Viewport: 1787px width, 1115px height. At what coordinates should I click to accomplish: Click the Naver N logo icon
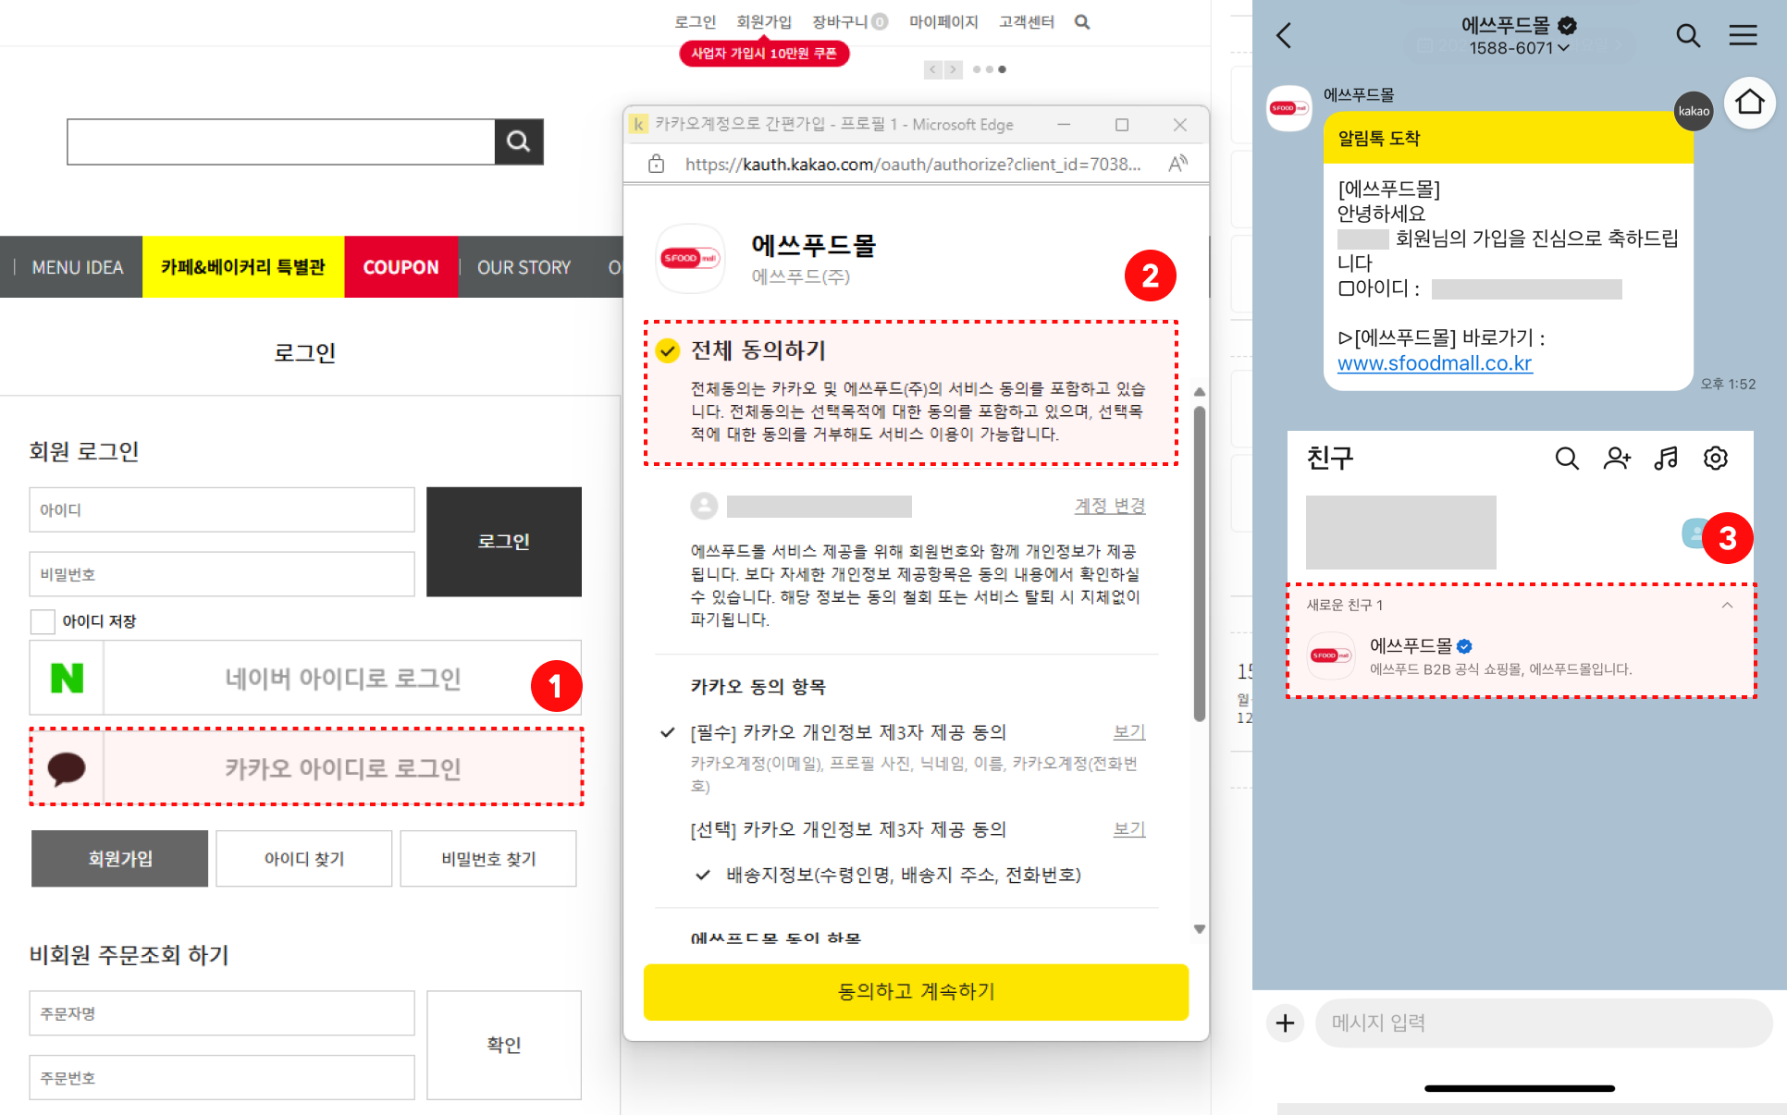coord(67,678)
